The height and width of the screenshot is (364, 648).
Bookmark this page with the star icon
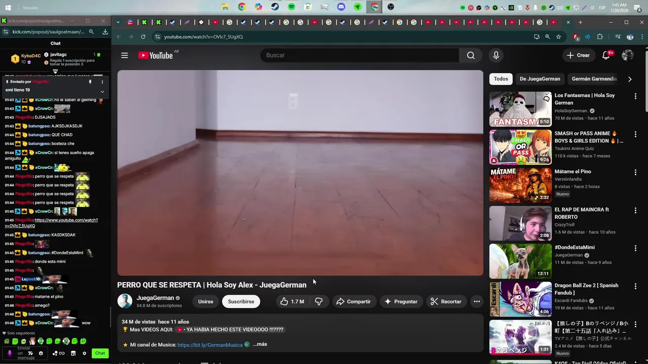click(558, 37)
